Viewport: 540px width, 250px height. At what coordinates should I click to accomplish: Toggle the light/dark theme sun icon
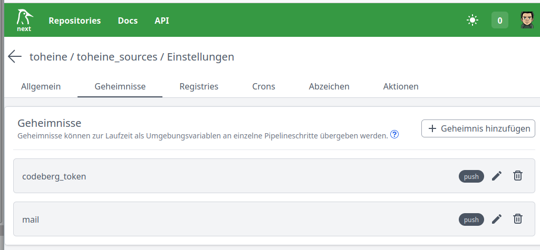point(472,21)
